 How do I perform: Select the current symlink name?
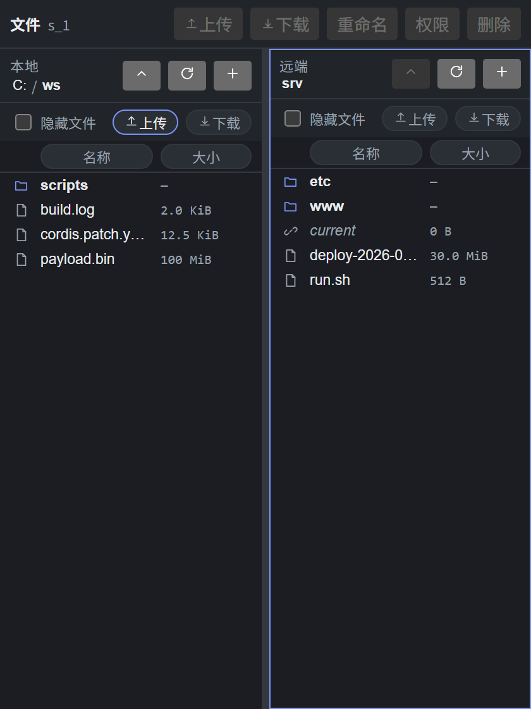[x=333, y=230]
